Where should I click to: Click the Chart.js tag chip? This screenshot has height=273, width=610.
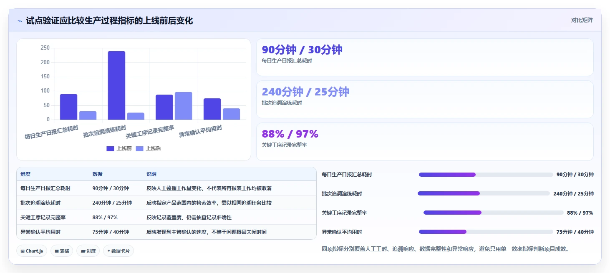(x=32, y=251)
